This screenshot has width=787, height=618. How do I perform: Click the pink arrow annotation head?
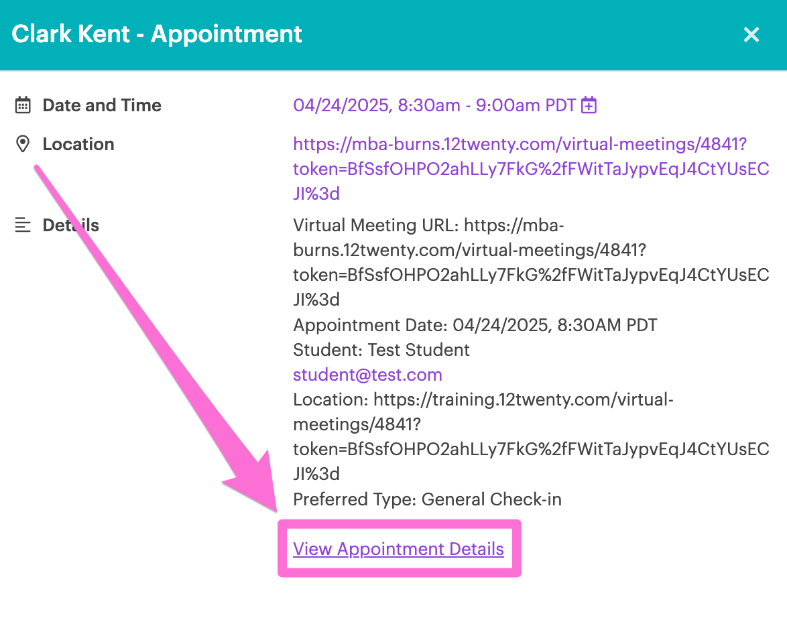(x=255, y=482)
